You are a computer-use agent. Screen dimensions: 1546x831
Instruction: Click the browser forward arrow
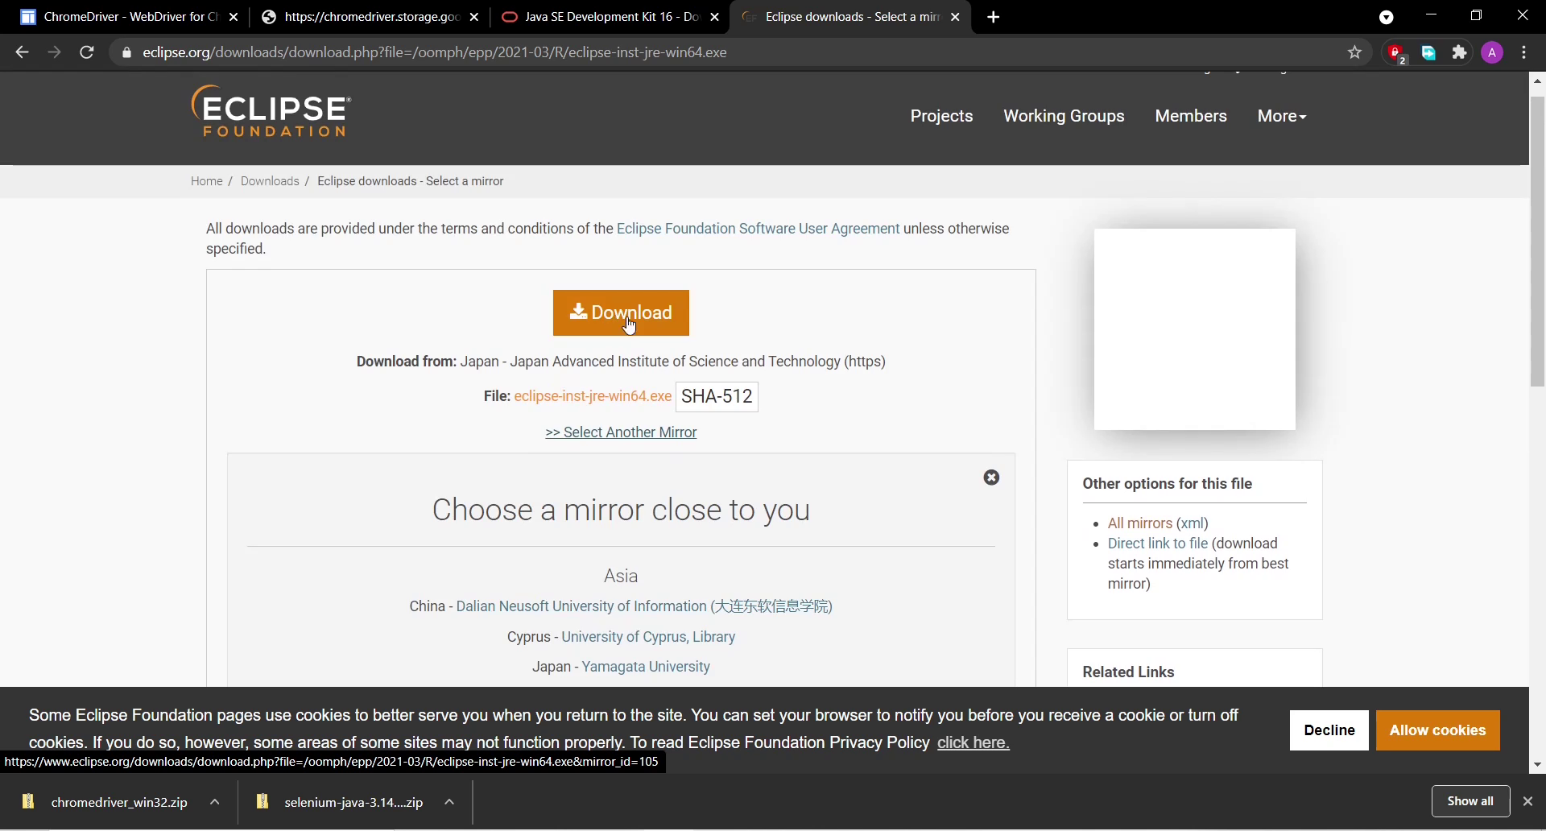(x=54, y=52)
